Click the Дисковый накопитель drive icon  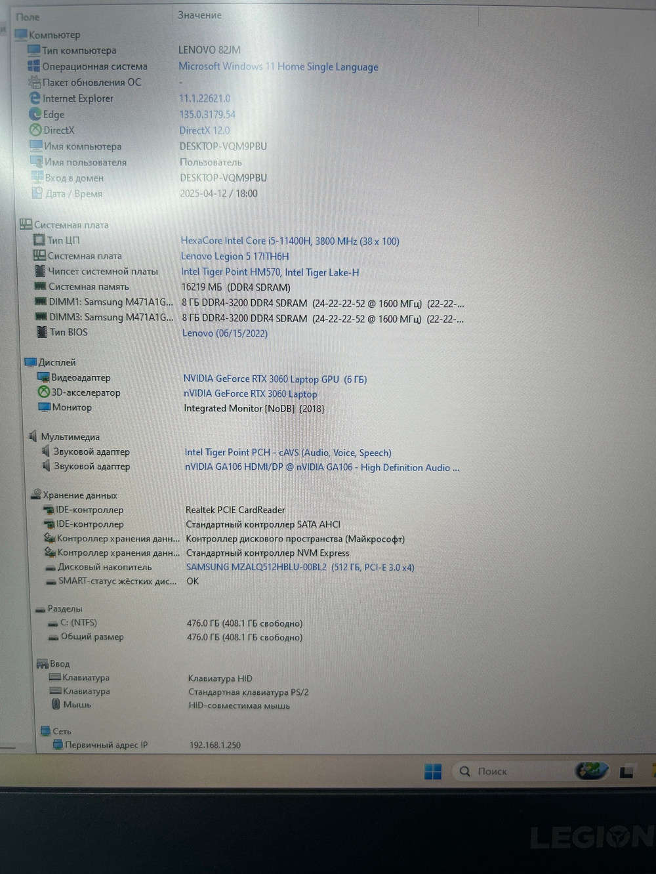click(51, 568)
